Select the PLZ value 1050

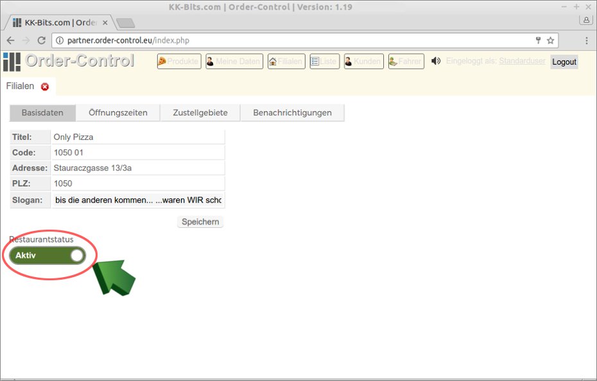click(x=63, y=183)
